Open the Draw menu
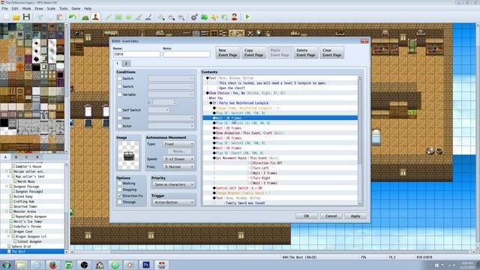This screenshot has height=270, width=480. [x=39, y=8]
